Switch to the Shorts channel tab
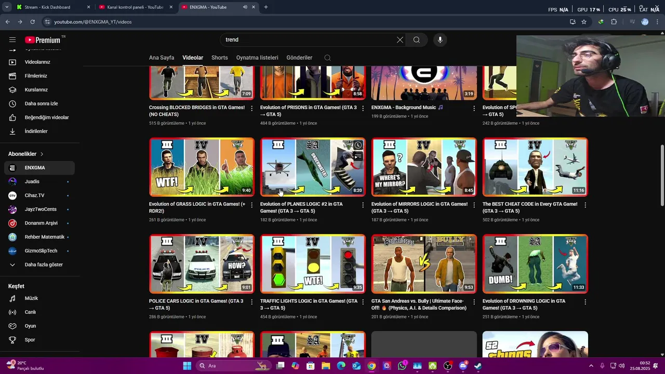This screenshot has width=665, height=374. (220, 58)
